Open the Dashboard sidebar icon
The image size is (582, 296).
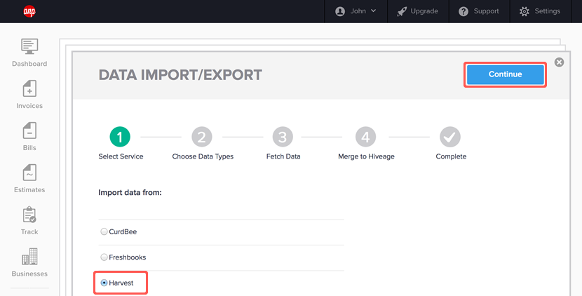pos(29,46)
